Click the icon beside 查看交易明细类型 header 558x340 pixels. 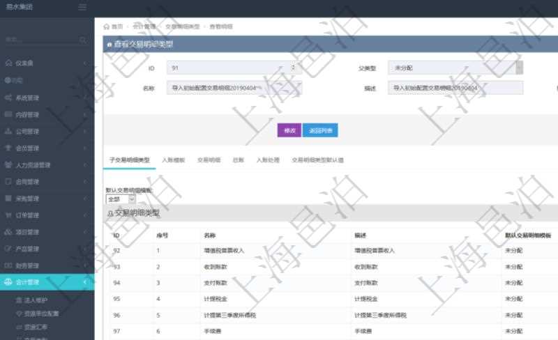point(110,45)
